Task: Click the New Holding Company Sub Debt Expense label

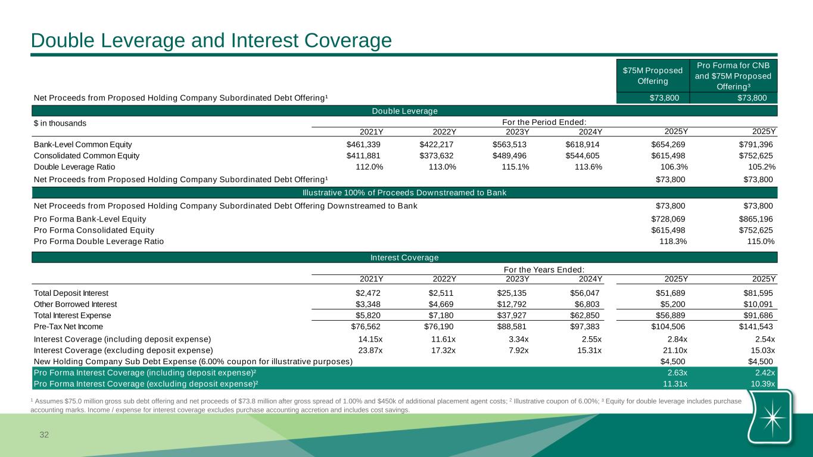Action: pyautogui.click(x=193, y=361)
